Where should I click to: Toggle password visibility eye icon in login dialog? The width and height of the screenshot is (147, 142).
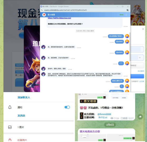140,58
